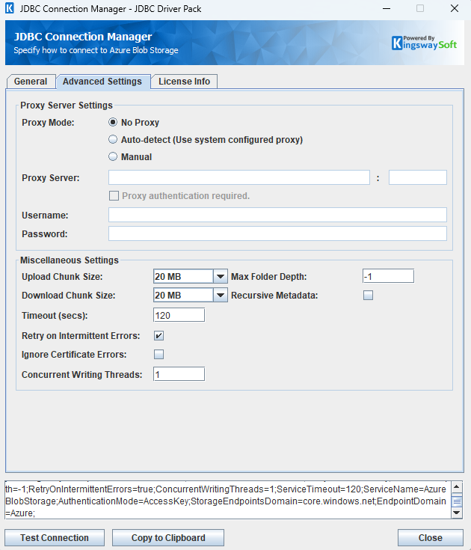Uncheck Retry on Intermittent Errors

158,336
